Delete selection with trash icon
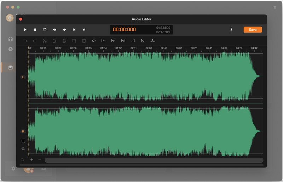The image size is (283, 182). click(84, 41)
